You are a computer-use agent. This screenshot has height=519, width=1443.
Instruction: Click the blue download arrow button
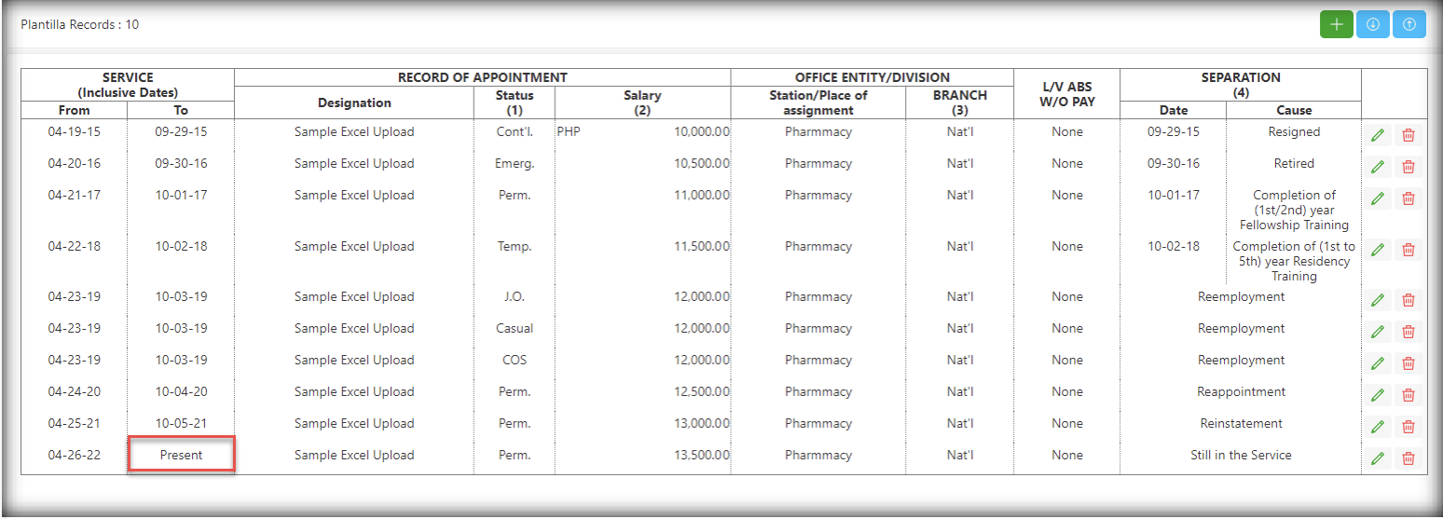point(1372,25)
